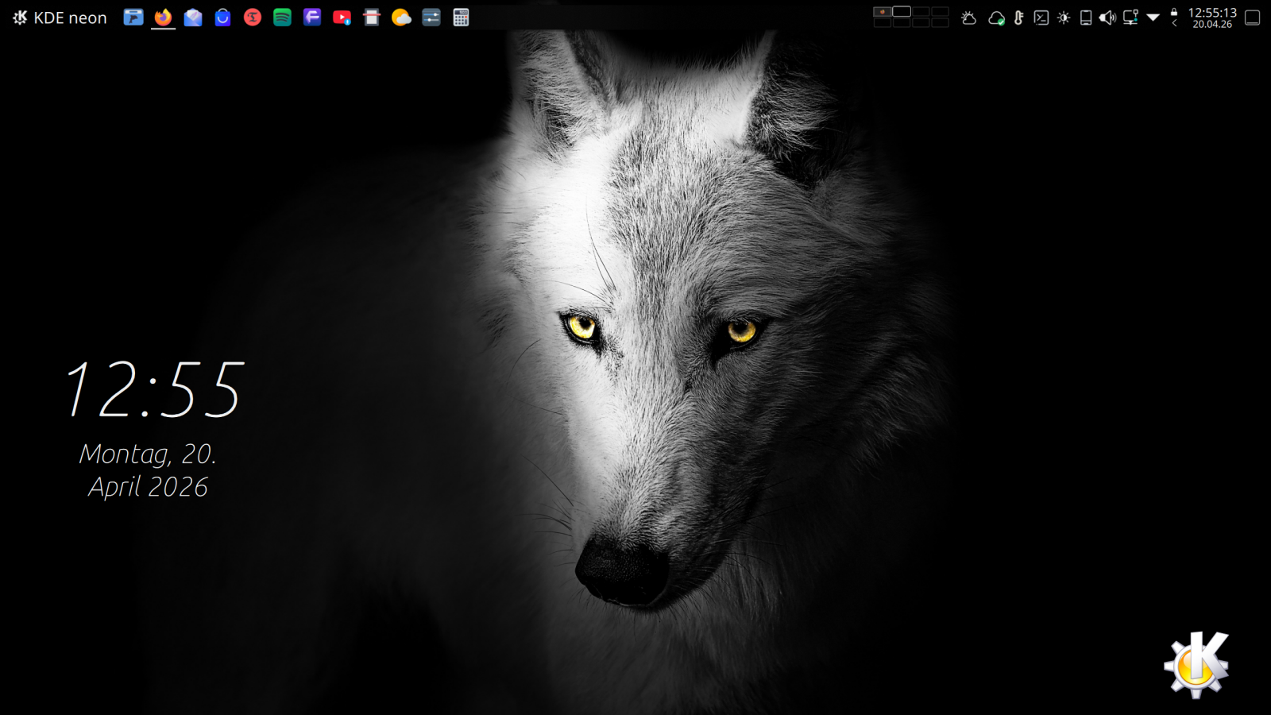Click the show desktop button in panel corner
This screenshot has height=715, width=1271.
click(x=1253, y=17)
